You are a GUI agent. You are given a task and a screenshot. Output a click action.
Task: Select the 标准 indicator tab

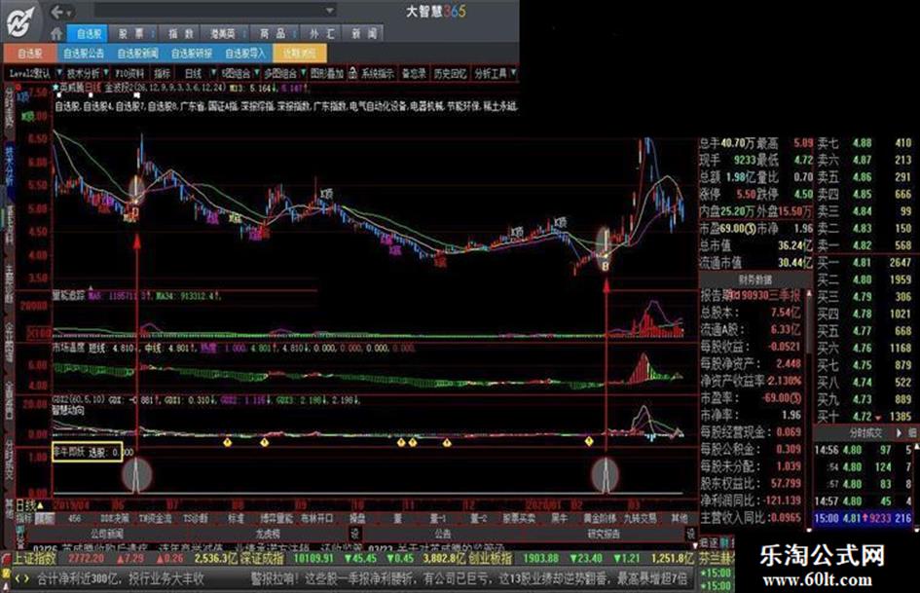tap(235, 518)
